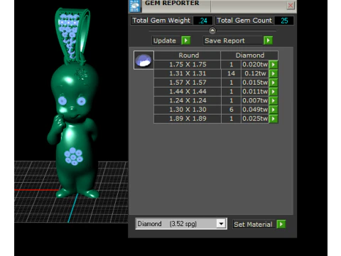Click the 0.007tw weight cell
341x256 pixels.
[255, 100]
